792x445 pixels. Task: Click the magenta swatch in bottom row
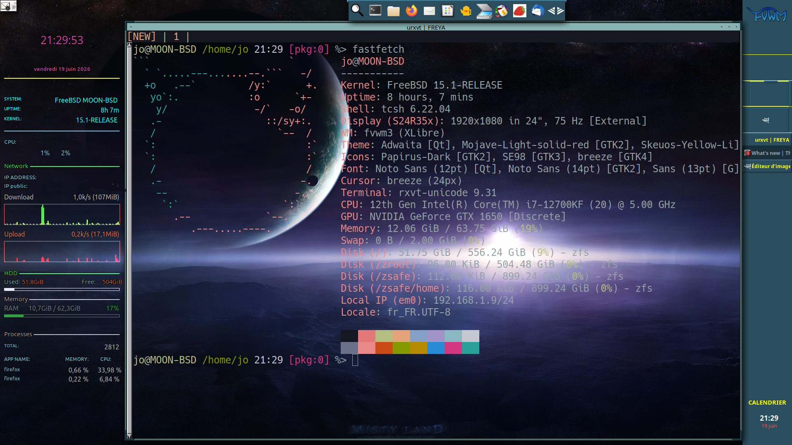coord(453,348)
